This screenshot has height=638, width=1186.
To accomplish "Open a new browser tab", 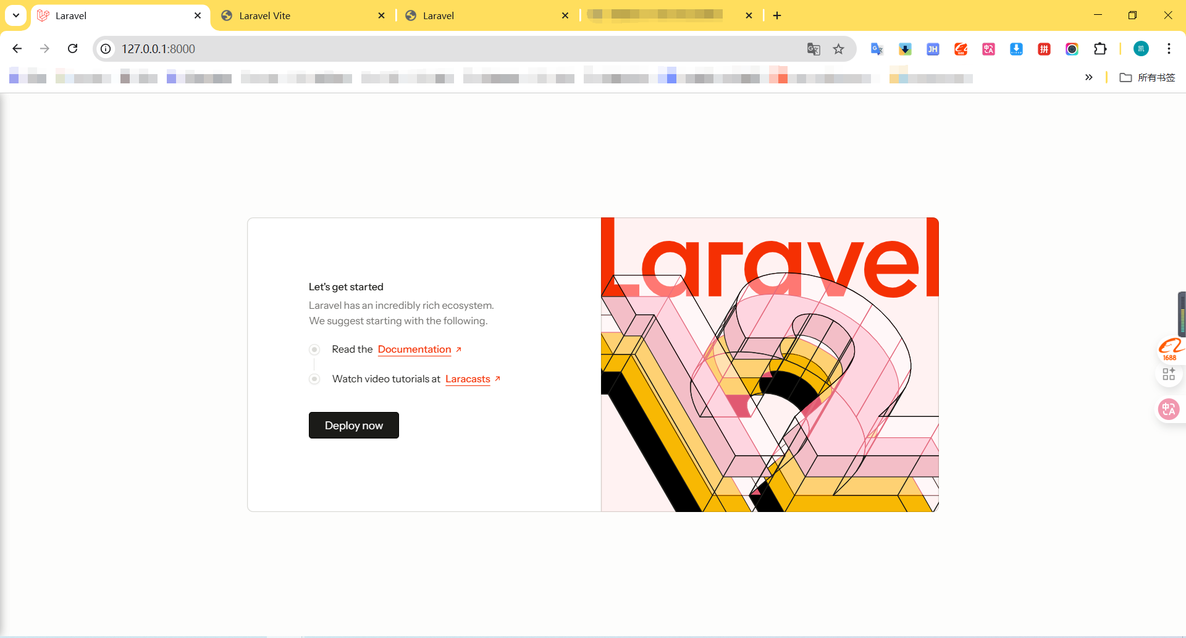I will point(777,15).
